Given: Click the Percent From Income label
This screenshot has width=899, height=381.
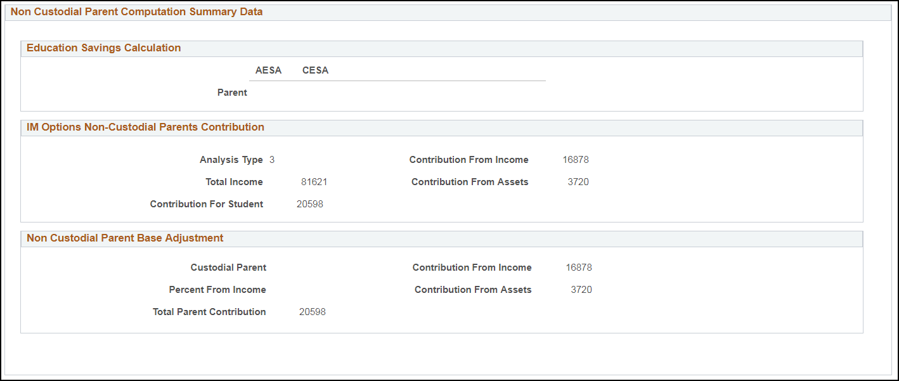Looking at the screenshot, I should [217, 290].
